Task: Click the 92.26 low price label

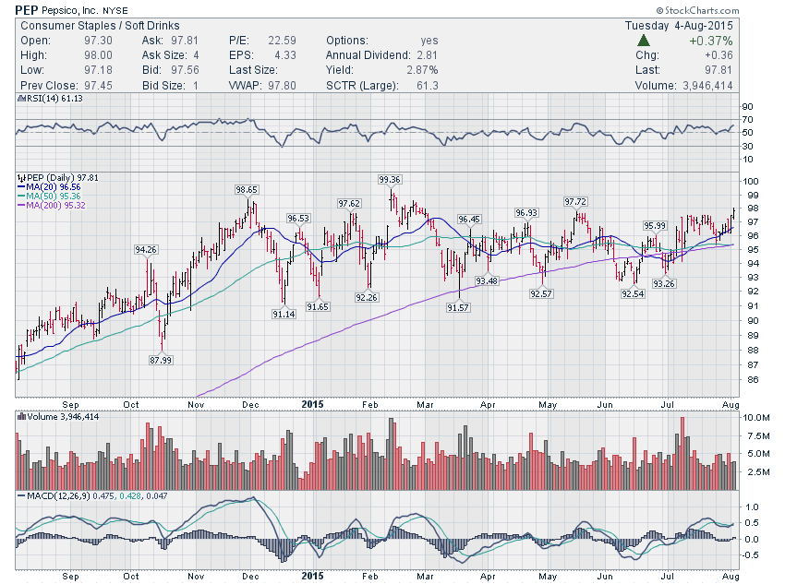Action: [x=367, y=297]
